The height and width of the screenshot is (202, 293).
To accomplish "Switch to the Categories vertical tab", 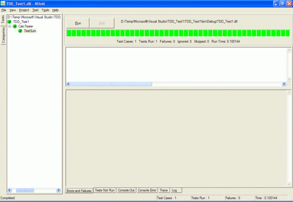I will point(3,35).
